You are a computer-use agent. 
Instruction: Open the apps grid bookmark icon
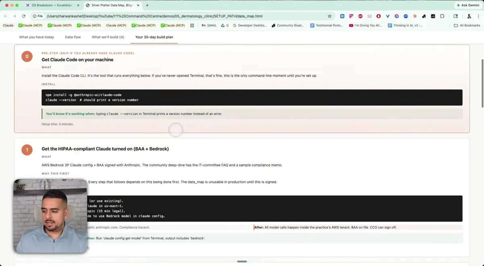click(192, 25)
